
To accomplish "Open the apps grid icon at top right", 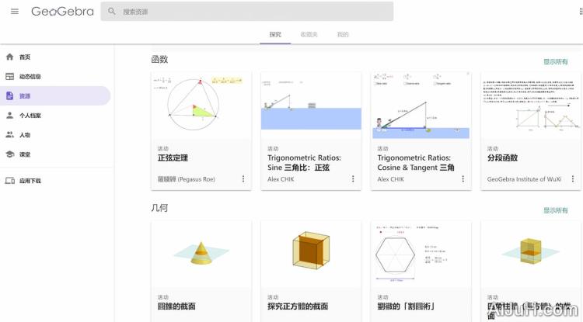I will pyautogui.click(x=581, y=12).
